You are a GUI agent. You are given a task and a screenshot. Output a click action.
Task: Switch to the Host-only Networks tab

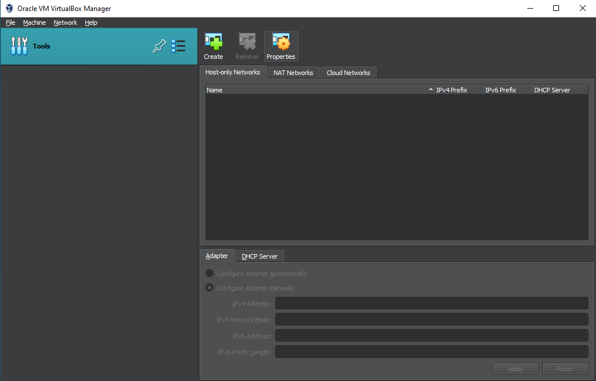point(233,72)
